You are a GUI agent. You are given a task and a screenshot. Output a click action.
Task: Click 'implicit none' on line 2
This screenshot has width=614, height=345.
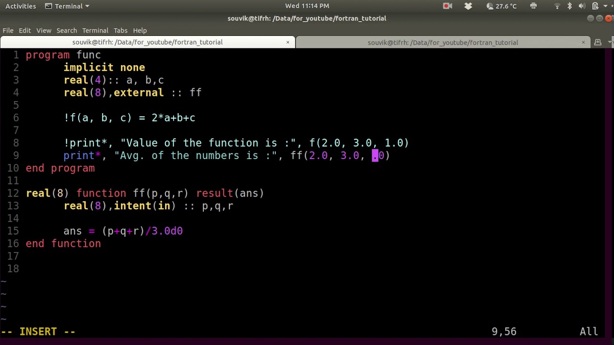pos(104,68)
